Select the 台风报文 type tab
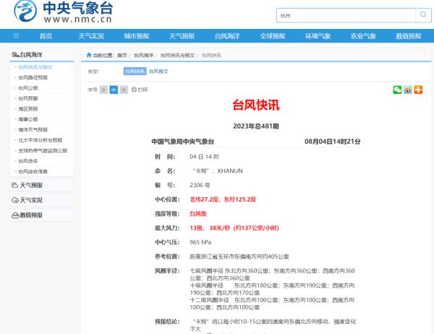The width and height of the screenshot is (434, 334). click(158, 72)
